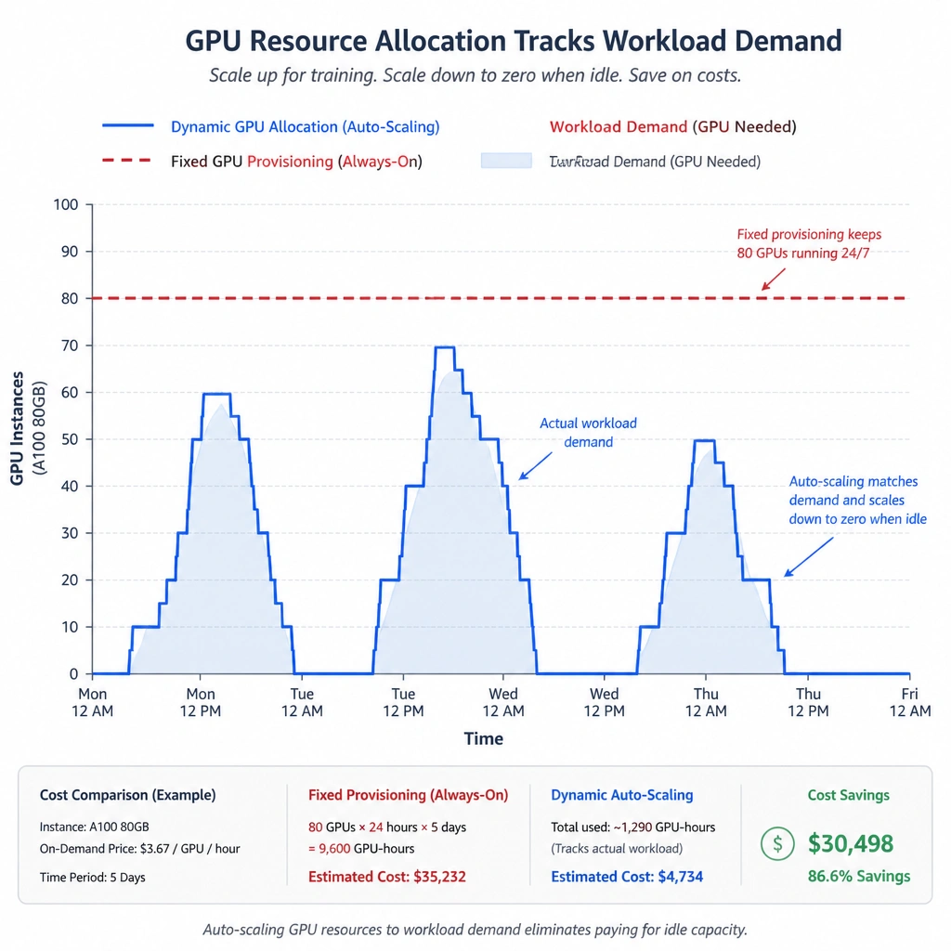The height and width of the screenshot is (951, 951).
Task: Click the y-axis tick label '10'
Action: [69, 627]
